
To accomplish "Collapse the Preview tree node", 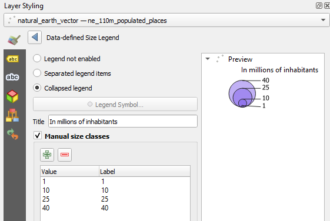I will (x=208, y=59).
